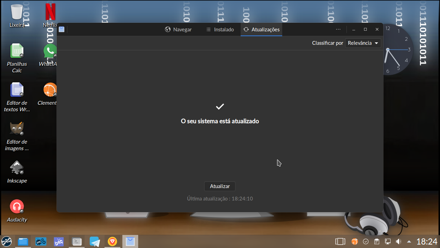
Task: Launch Inkscape from the desktop
Action: [x=17, y=172]
